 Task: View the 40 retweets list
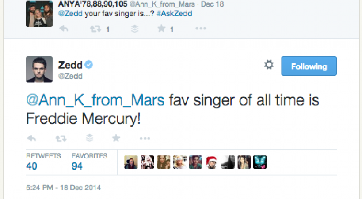pyautogui.click(x=32, y=166)
